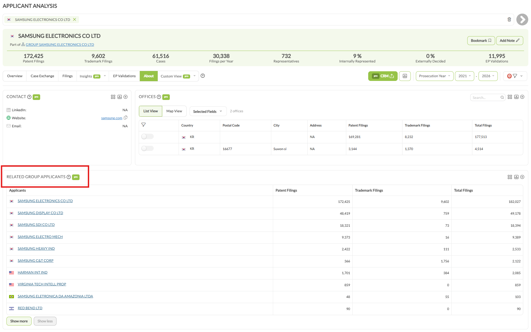Screen dimensions: 531x332
Task: Click the green CRM export button
Action: coord(383,76)
